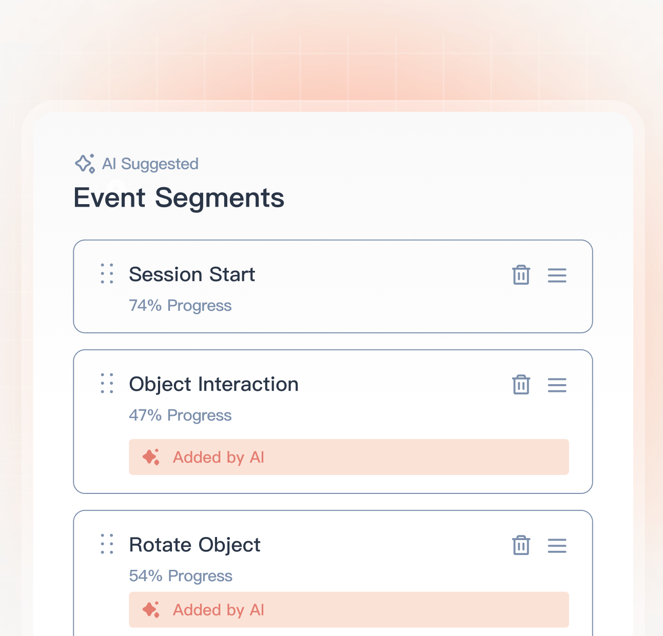Click Added by AI banner under Rotate Object
Screen dimensions: 663x636
pyautogui.click(x=349, y=610)
